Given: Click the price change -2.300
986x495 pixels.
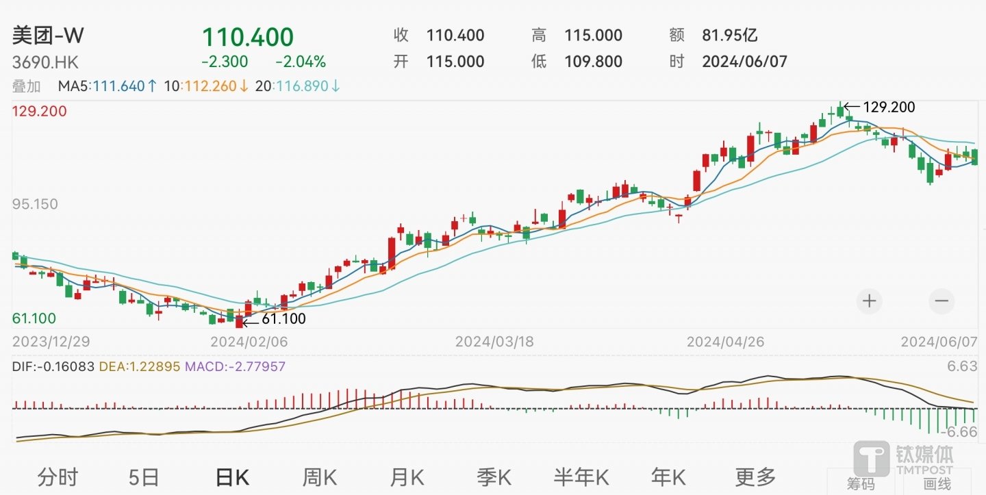Looking at the screenshot, I should click(x=225, y=62).
